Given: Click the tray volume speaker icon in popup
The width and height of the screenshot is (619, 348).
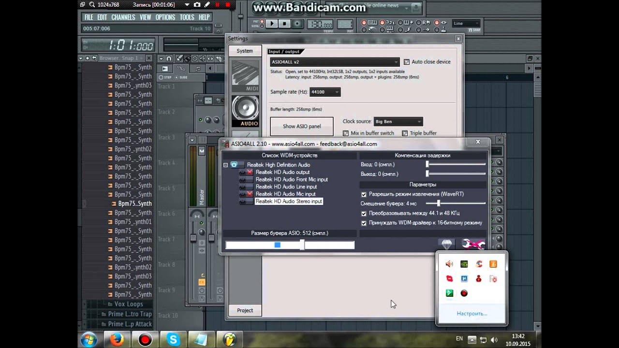Looking at the screenshot, I should click(449, 264).
